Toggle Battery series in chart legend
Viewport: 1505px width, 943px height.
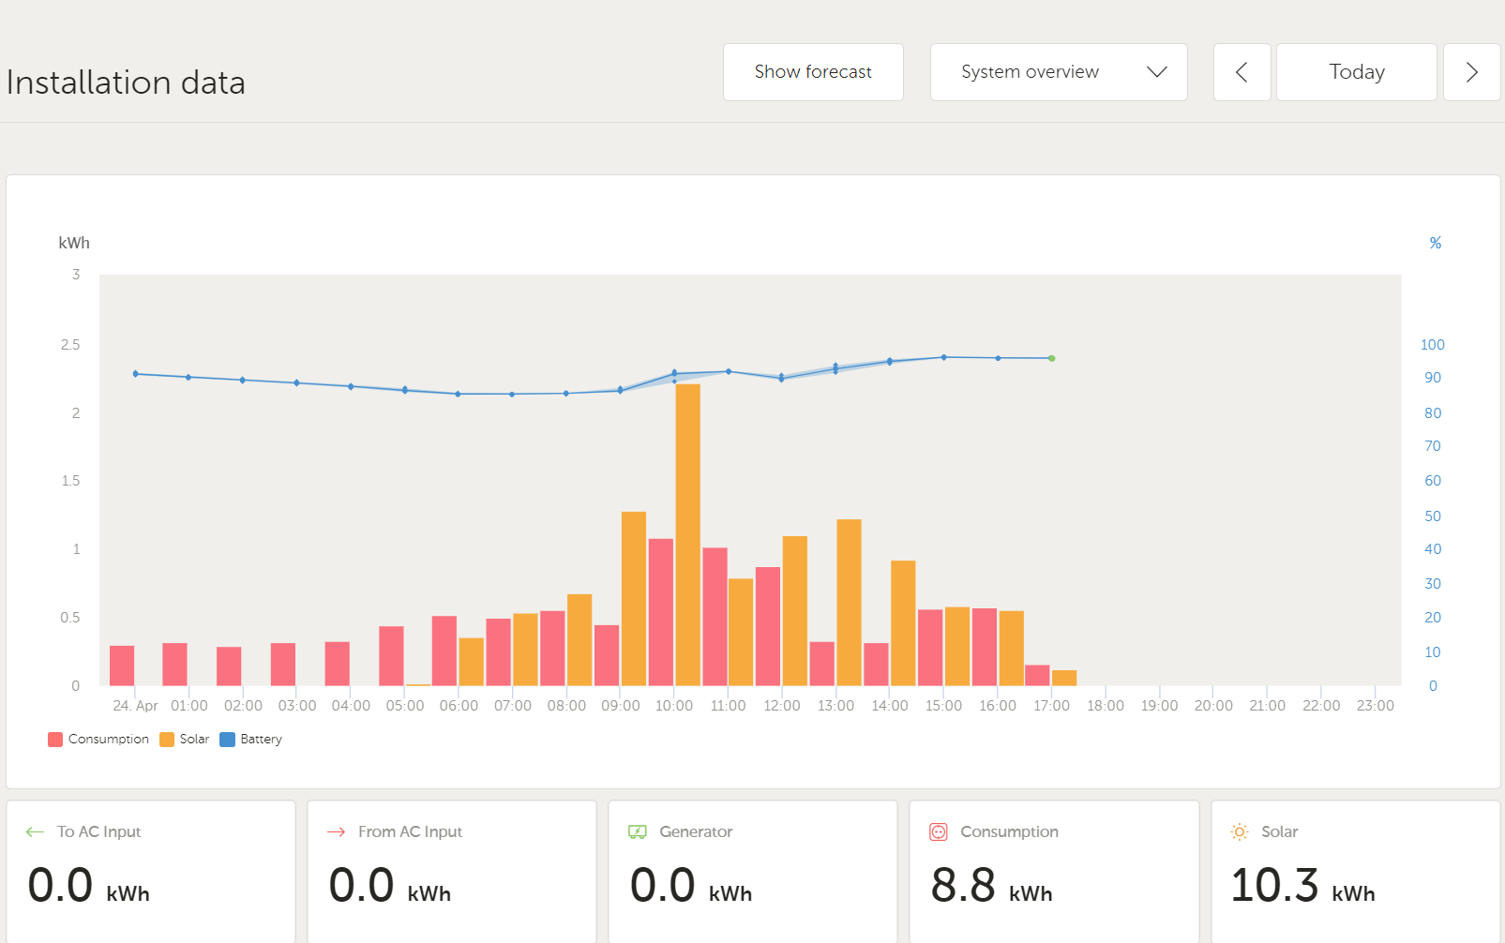261,740
